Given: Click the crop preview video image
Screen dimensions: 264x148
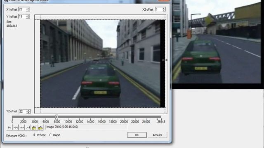Looking at the screenshot, I should (103, 64).
